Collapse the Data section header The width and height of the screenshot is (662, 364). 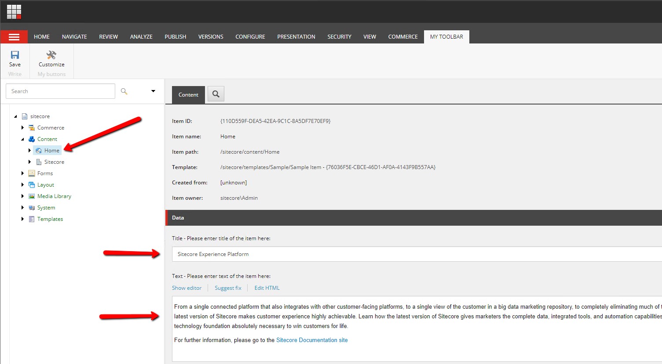point(413,218)
